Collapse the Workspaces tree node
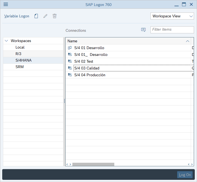This screenshot has width=197, height=182. coord(7,41)
